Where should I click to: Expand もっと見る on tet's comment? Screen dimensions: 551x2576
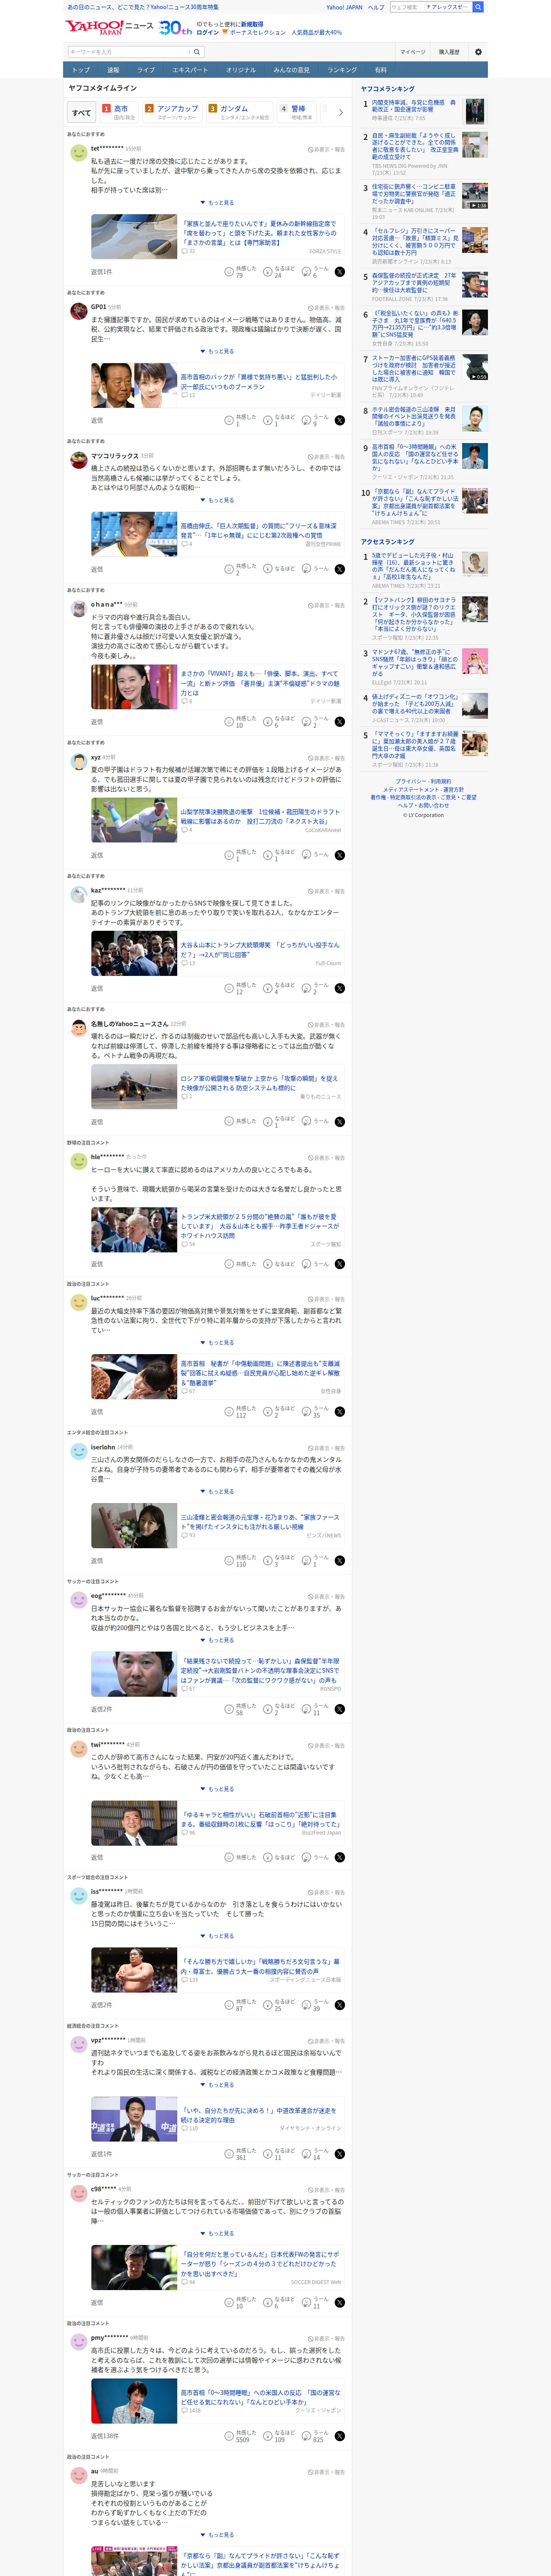click(218, 202)
